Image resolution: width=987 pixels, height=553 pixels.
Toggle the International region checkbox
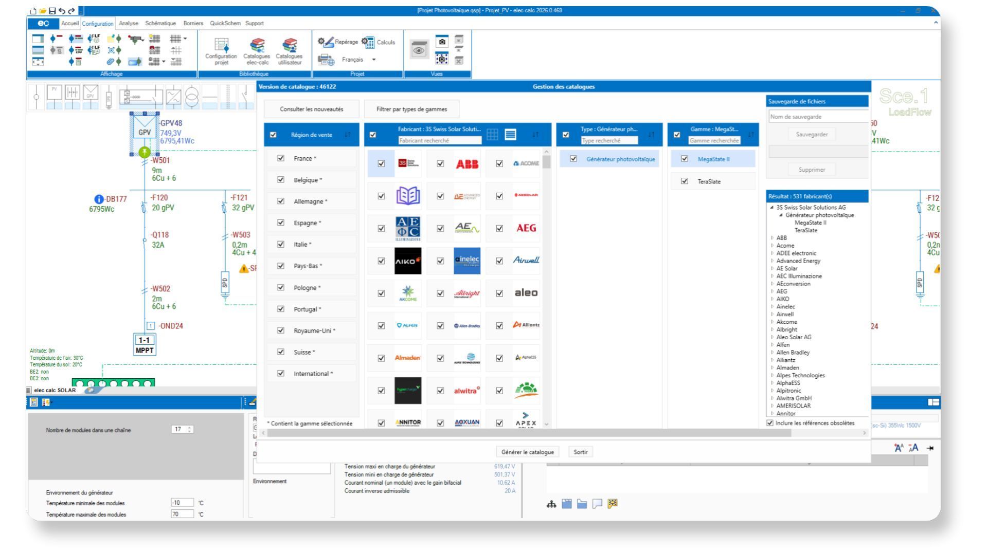280,374
